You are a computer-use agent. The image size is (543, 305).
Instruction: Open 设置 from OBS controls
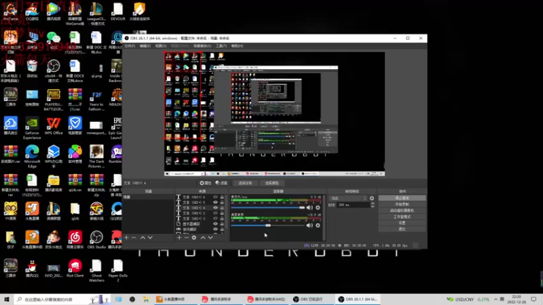coord(402,223)
